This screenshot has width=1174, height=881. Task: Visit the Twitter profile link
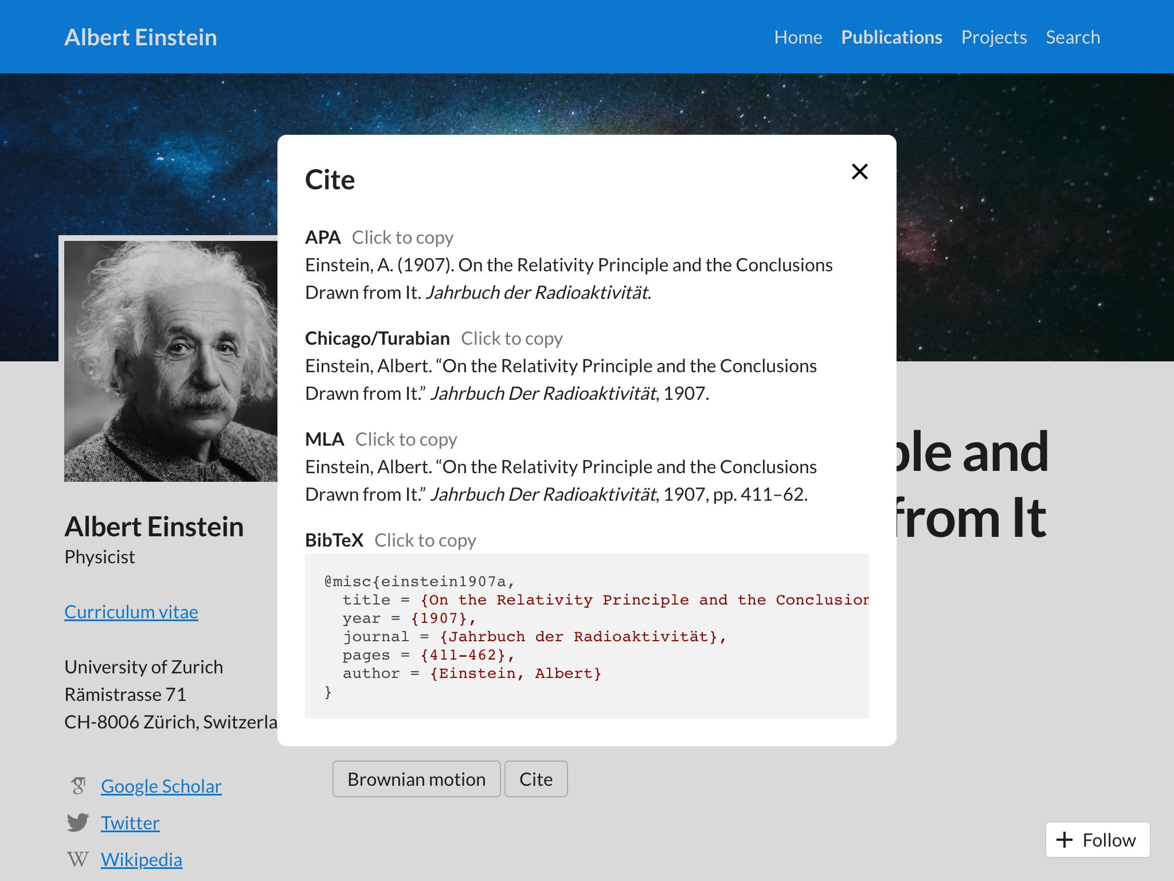(x=130, y=822)
